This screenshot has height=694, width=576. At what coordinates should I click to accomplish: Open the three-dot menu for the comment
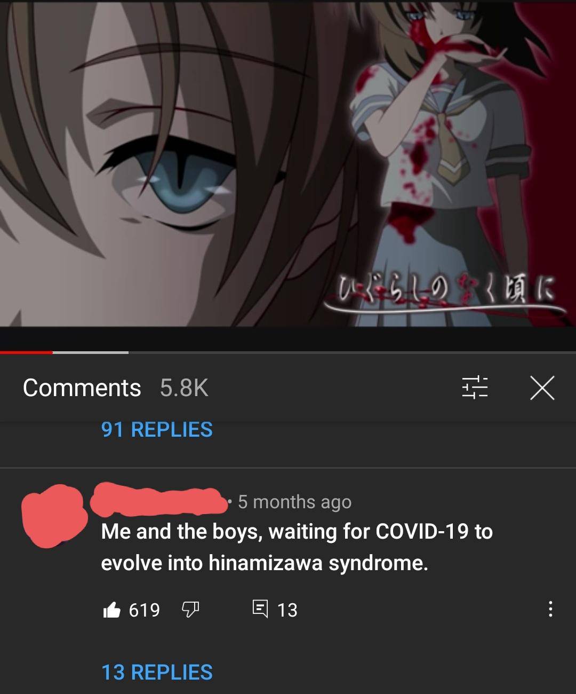click(x=550, y=609)
